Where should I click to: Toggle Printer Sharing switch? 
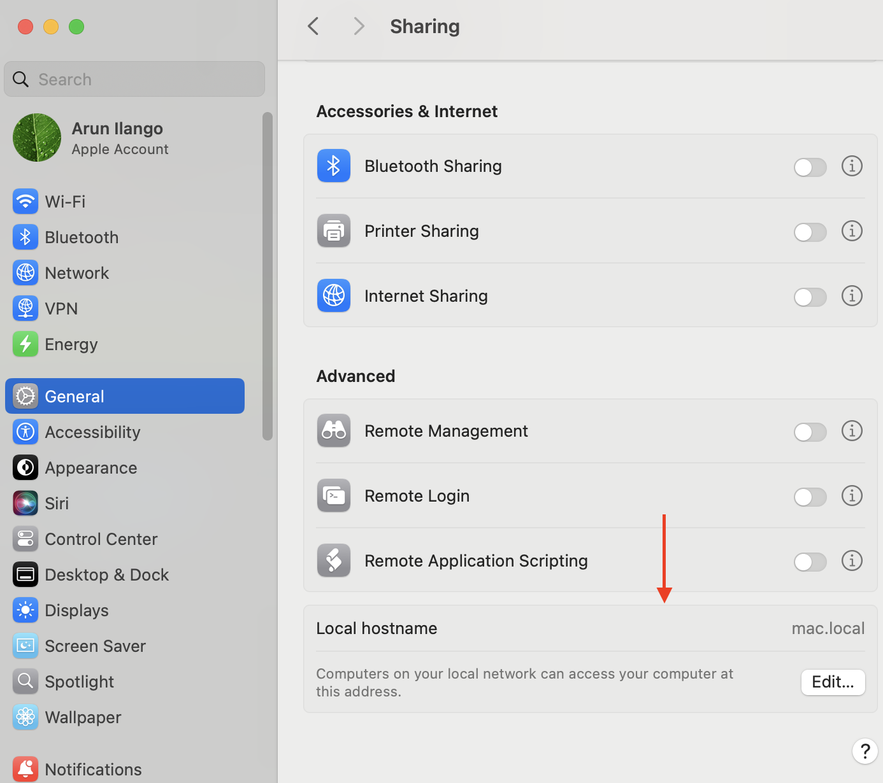point(810,232)
